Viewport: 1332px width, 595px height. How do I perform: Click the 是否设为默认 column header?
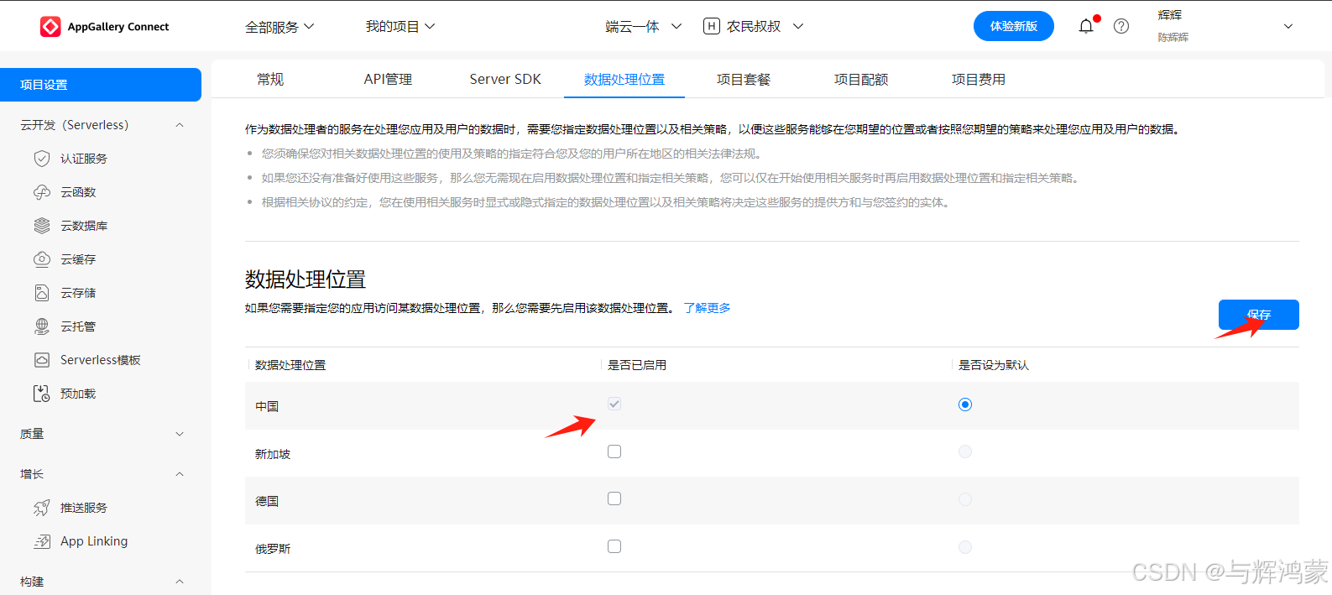click(994, 365)
